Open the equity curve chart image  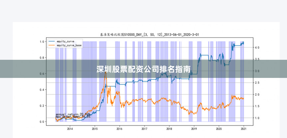[146, 80]
